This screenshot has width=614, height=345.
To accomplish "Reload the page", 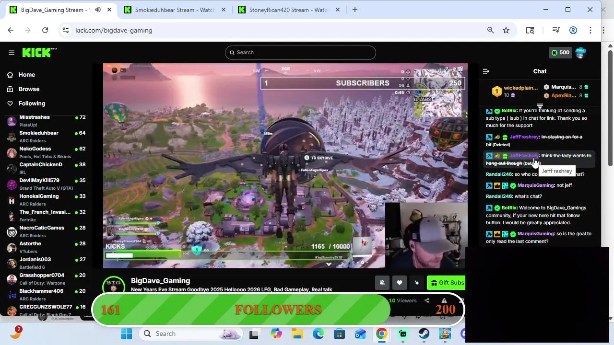I will point(45,30).
